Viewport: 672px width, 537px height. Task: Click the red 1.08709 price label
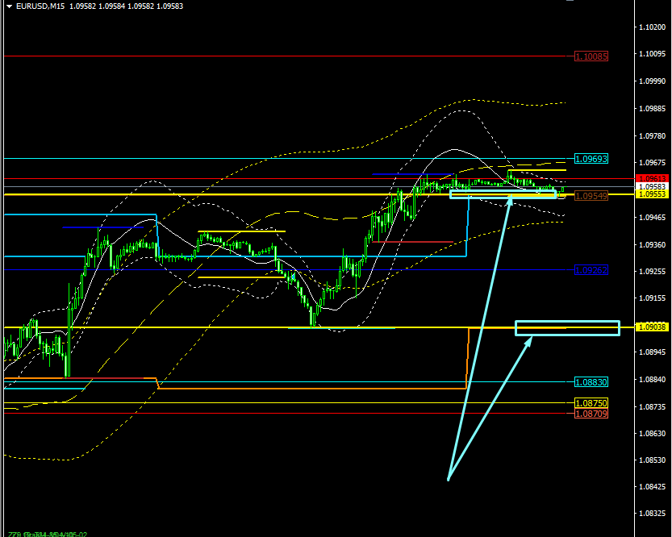pyautogui.click(x=591, y=414)
